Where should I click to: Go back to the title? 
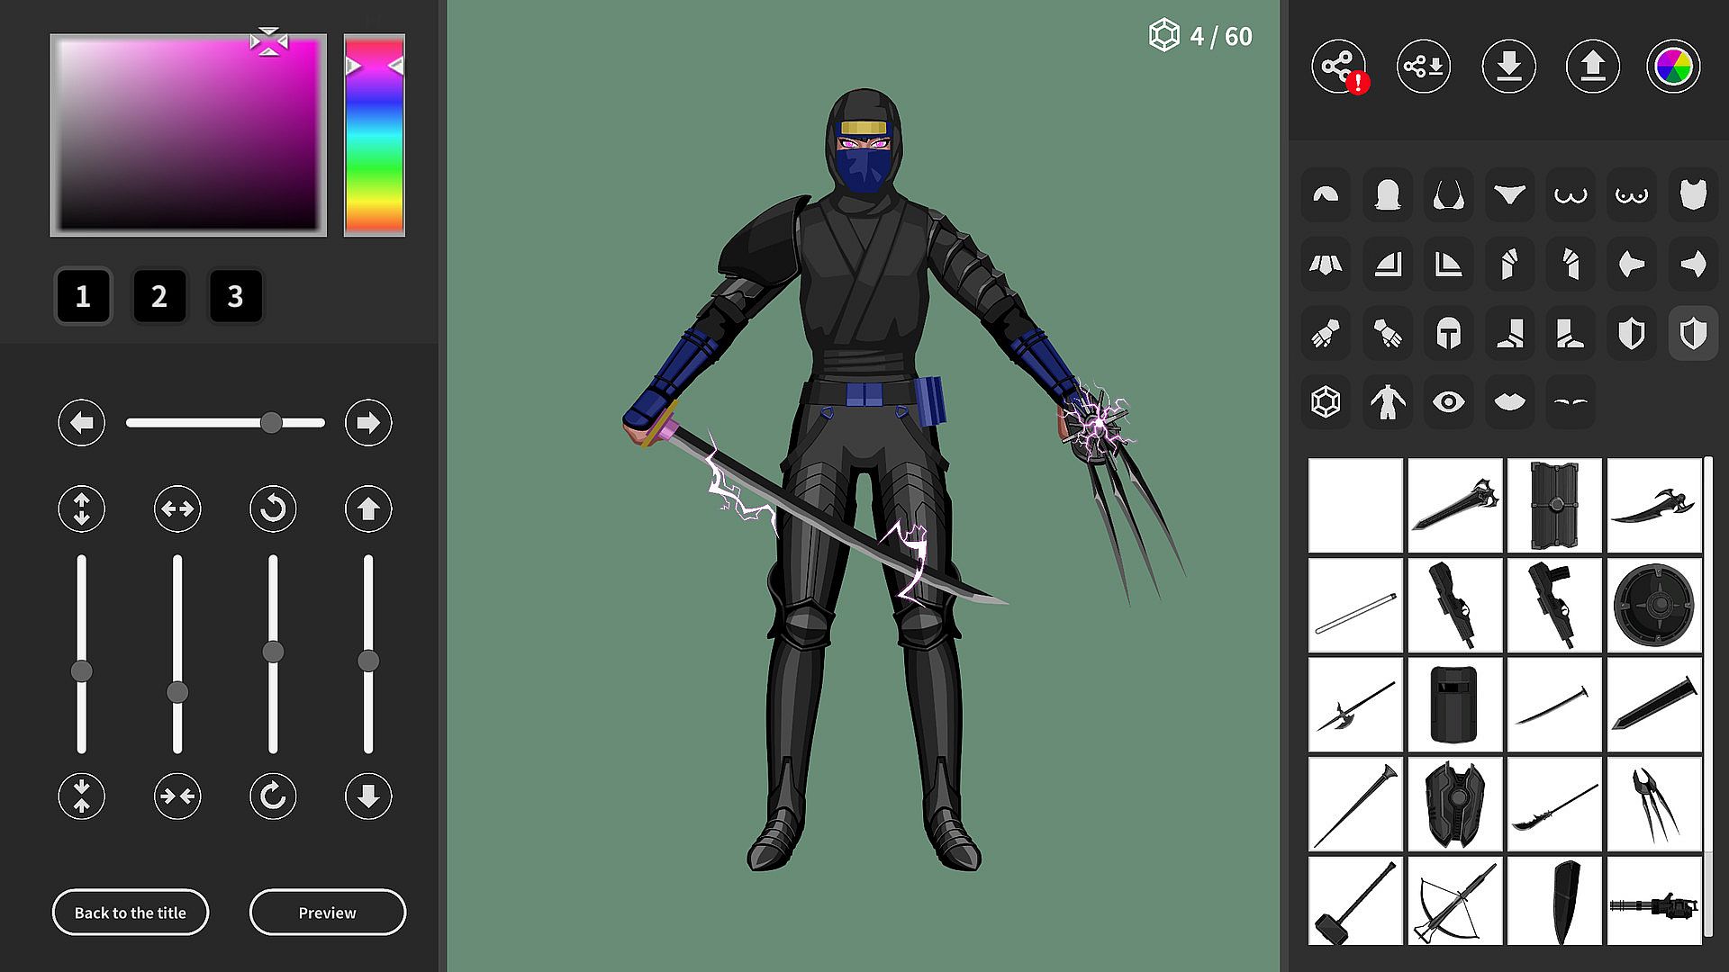(131, 913)
